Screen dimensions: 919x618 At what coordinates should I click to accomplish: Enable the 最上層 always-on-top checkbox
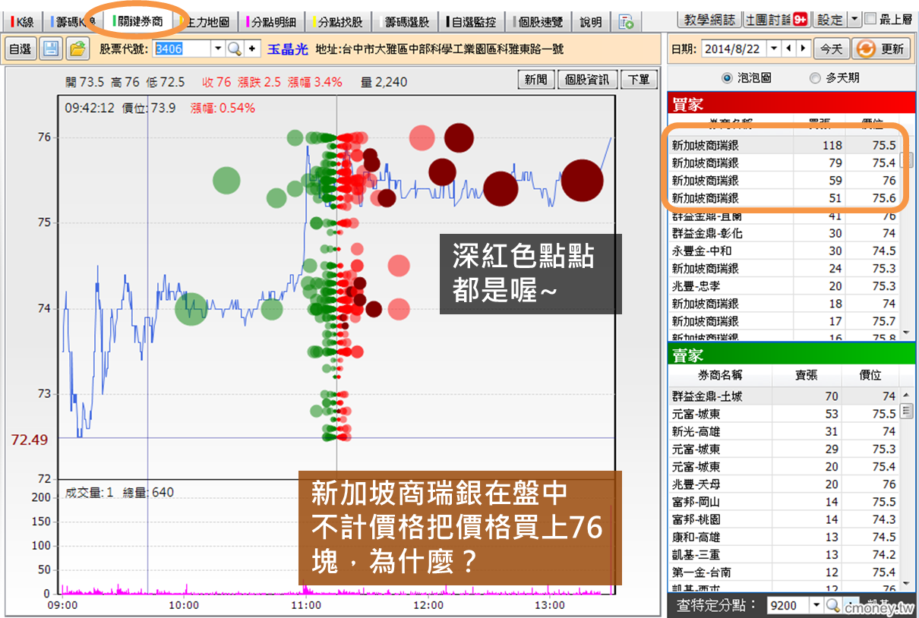coord(870,19)
